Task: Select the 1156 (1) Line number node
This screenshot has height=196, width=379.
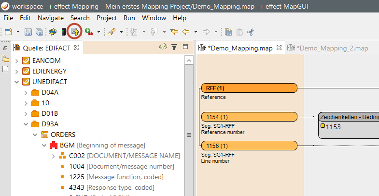Action: [x=248, y=146]
